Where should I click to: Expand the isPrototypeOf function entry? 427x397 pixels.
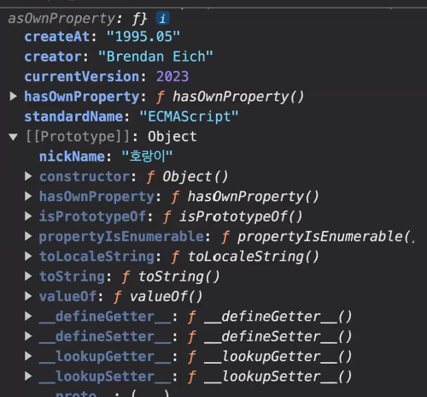28,216
